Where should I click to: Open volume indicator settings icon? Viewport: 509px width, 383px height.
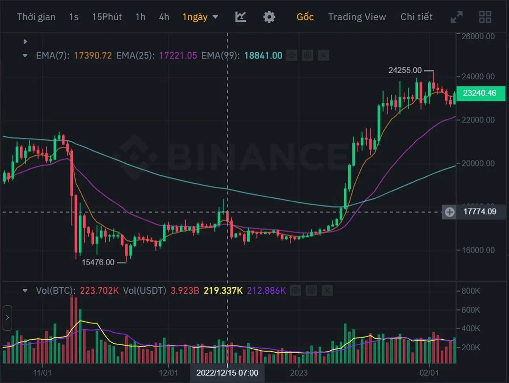pyautogui.click(x=311, y=291)
